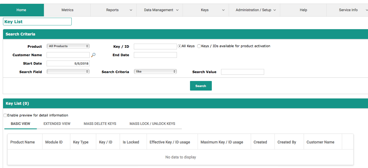
Task: Click the Key / ID input field
Action: click(155, 47)
